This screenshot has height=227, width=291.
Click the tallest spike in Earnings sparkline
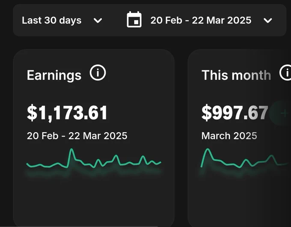point(71,149)
